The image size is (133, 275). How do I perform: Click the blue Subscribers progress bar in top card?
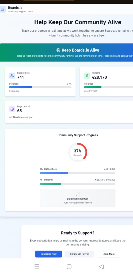[40, 87]
